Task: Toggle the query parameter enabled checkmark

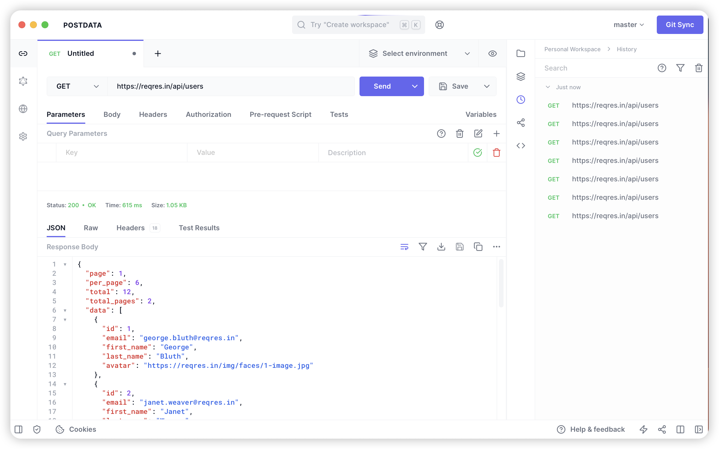Action: pyautogui.click(x=477, y=153)
